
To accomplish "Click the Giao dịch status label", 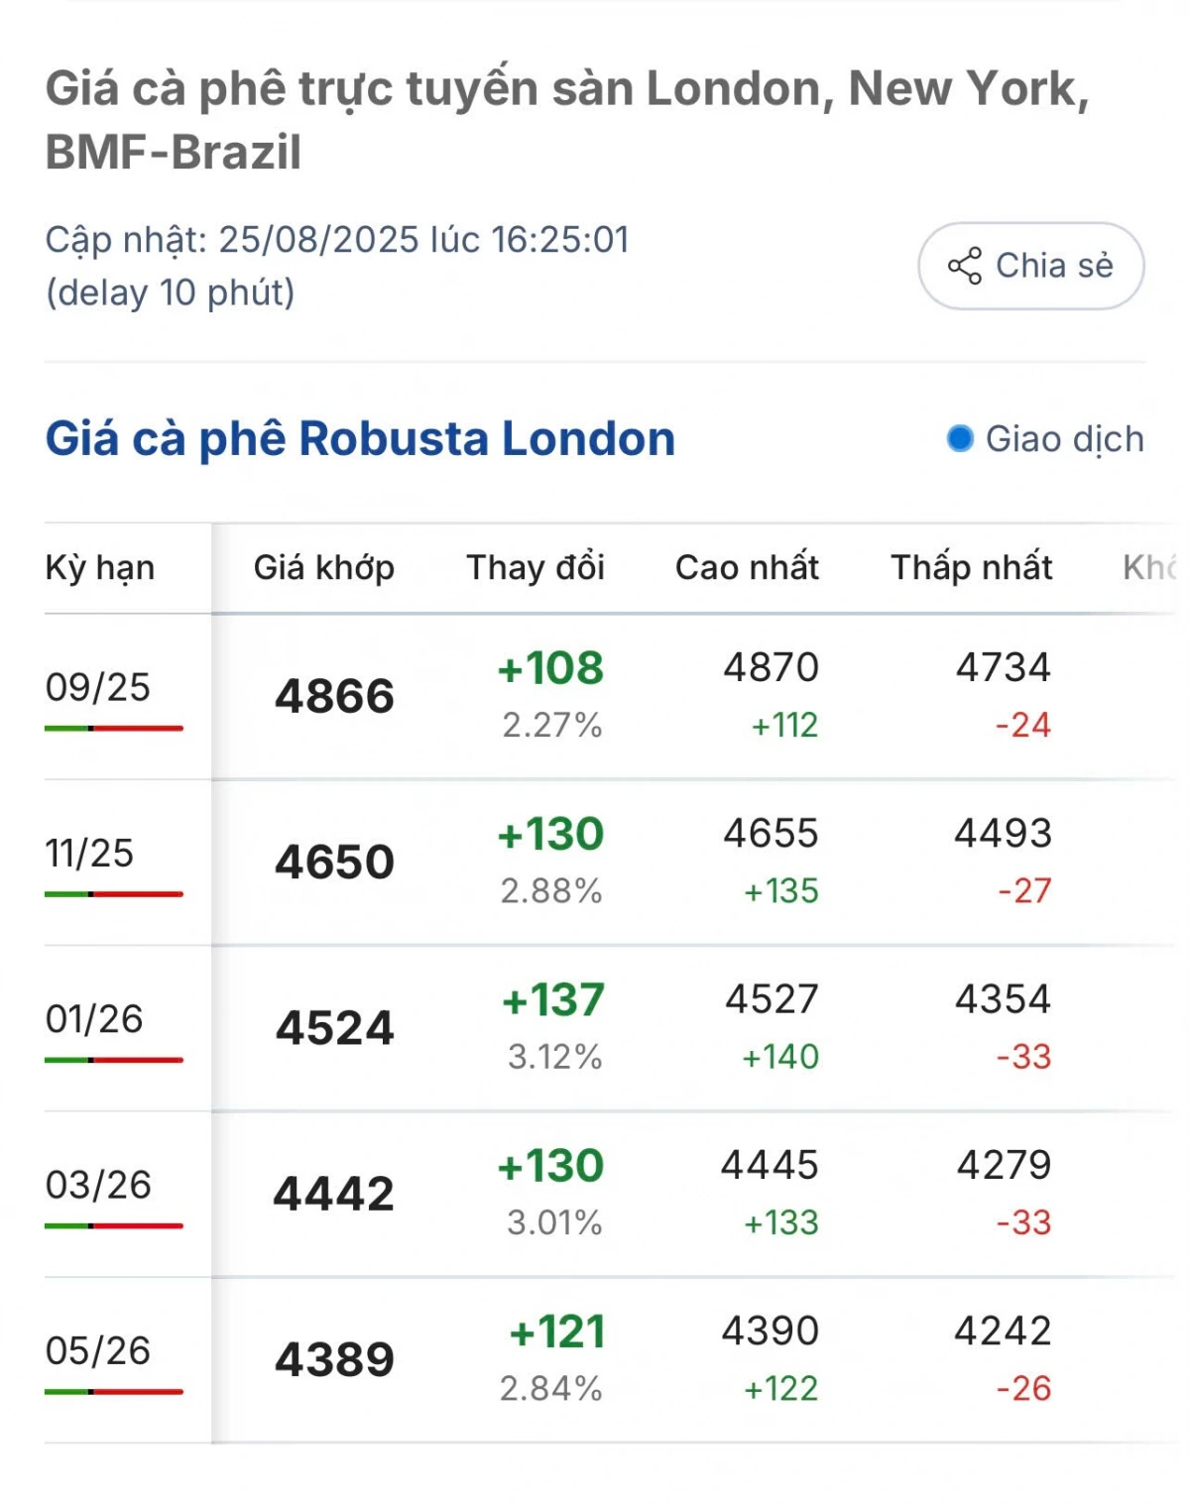I will [x=1065, y=438].
